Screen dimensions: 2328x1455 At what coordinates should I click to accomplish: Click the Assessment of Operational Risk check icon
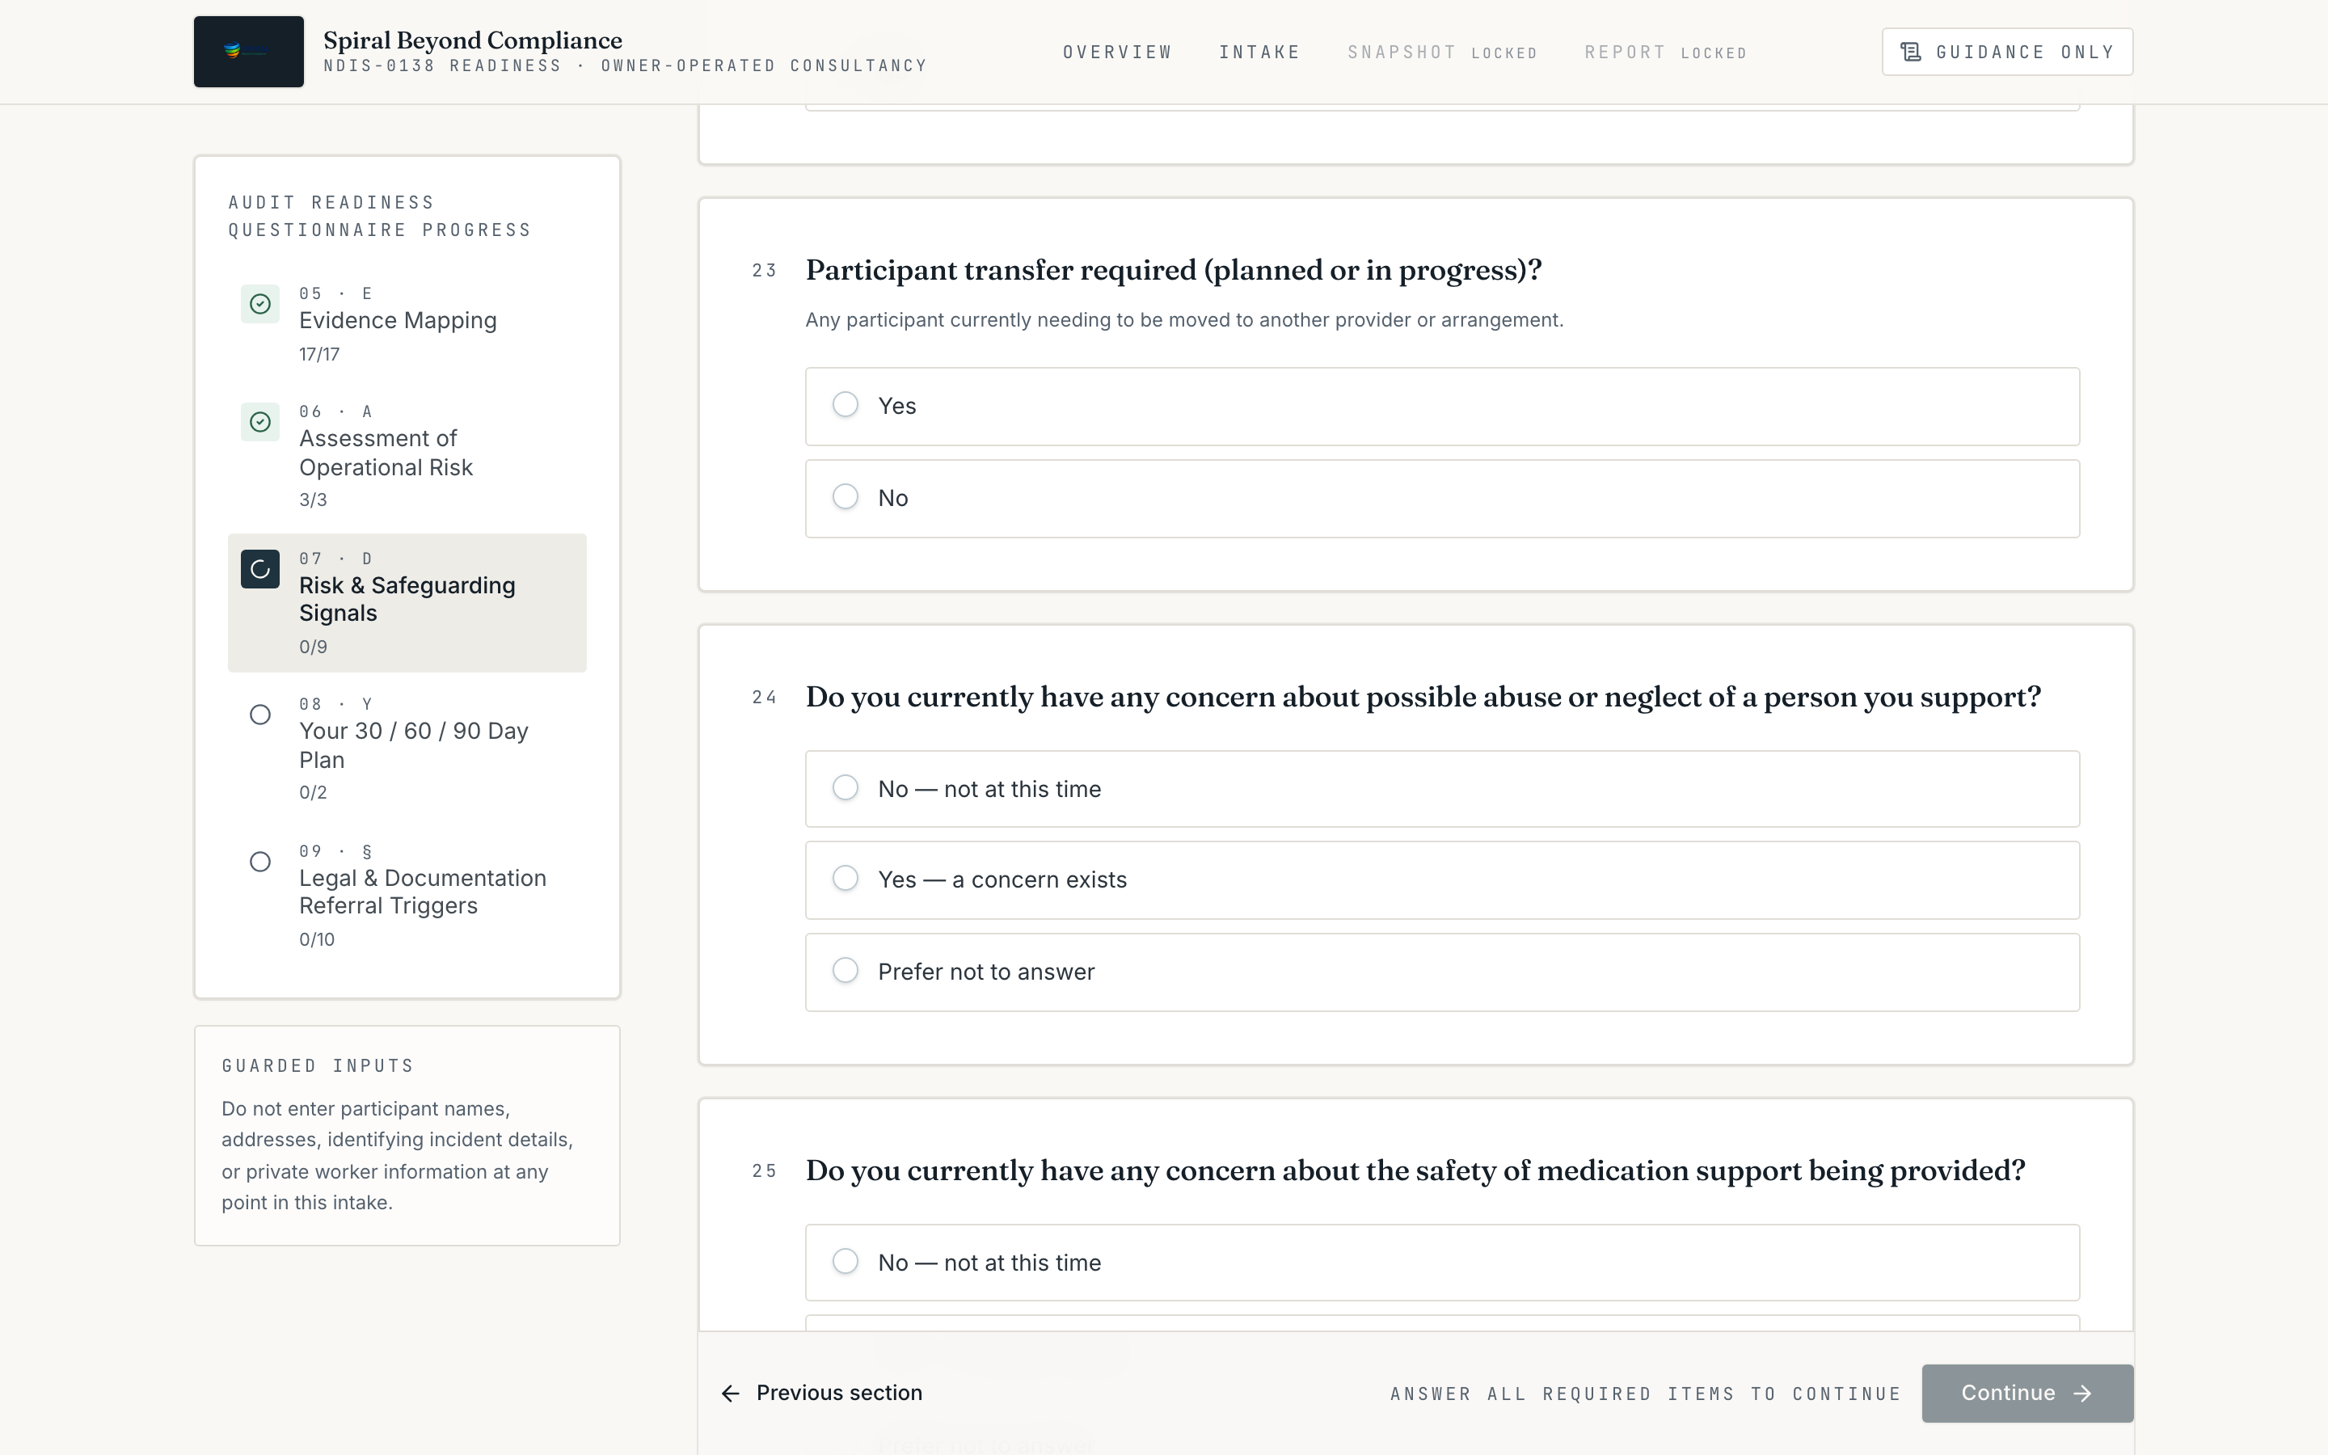click(x=259, y=423)
